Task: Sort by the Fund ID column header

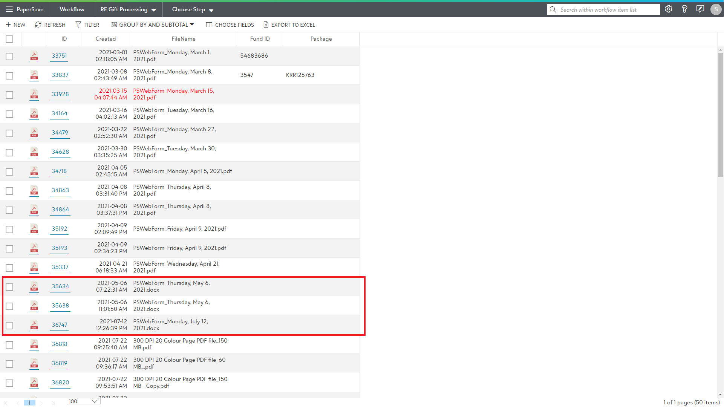Action: pos(260,39)
